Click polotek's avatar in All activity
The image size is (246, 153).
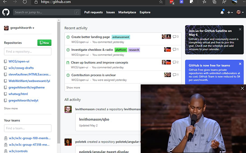68,142
